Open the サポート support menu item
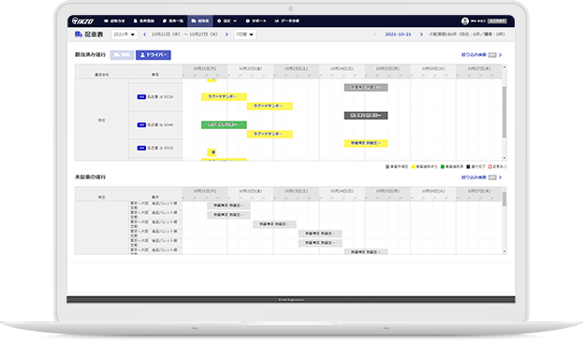583x341 pixels. [256, 21]
